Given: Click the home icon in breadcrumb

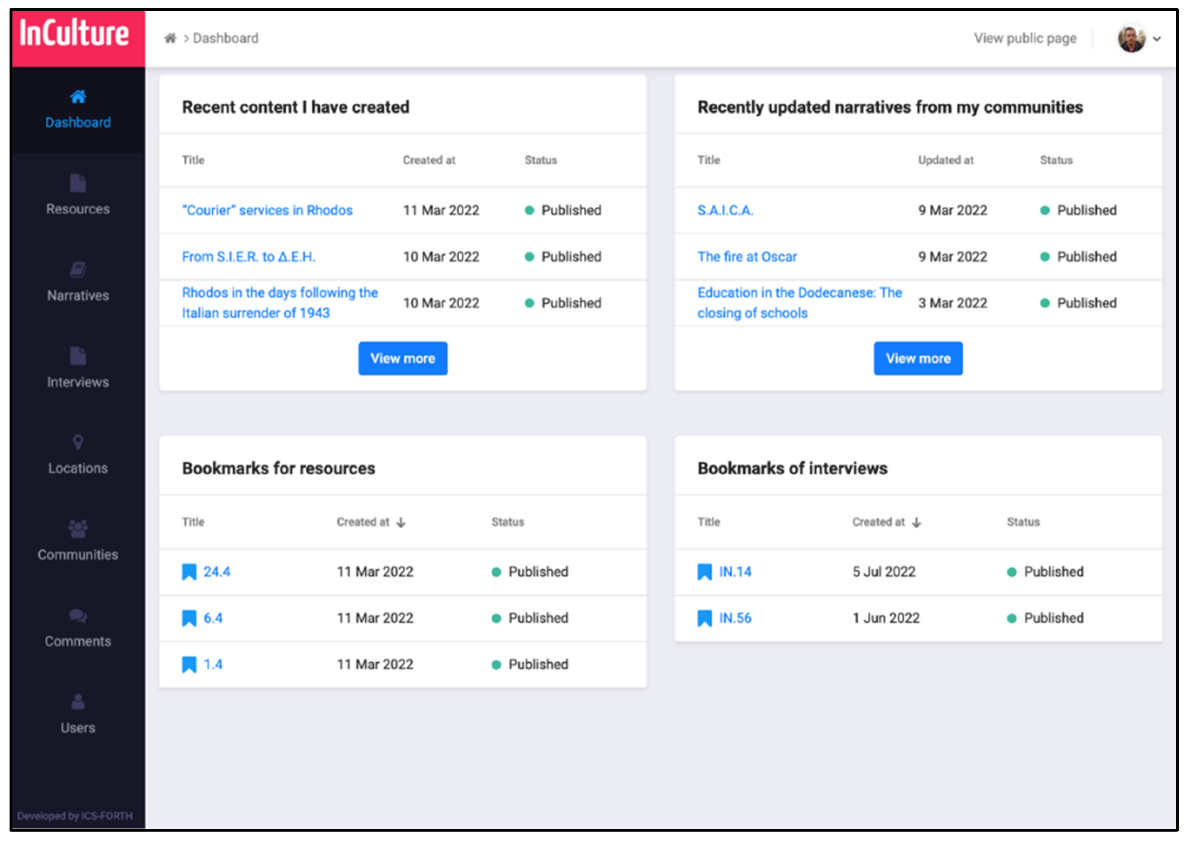Looking at the screenshot, I should click(170, 38).
